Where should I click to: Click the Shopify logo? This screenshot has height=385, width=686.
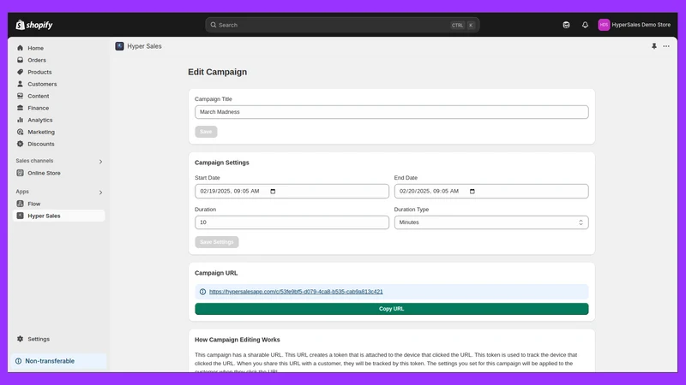pyautogui.click(x=34, y=25)
